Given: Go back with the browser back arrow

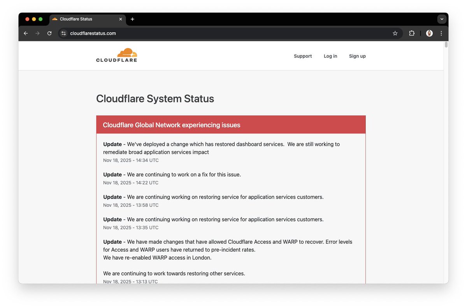Looking at the screenshot, I should coord(26,33).
